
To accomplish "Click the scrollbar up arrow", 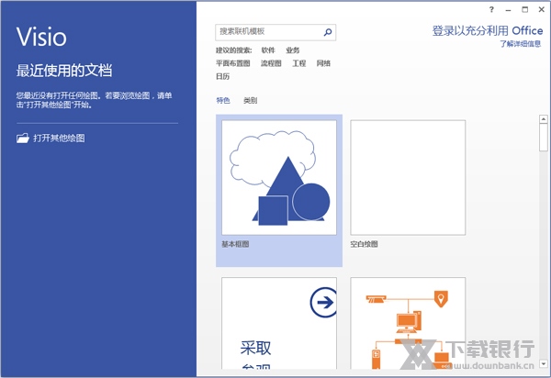I will pos(544,119).
